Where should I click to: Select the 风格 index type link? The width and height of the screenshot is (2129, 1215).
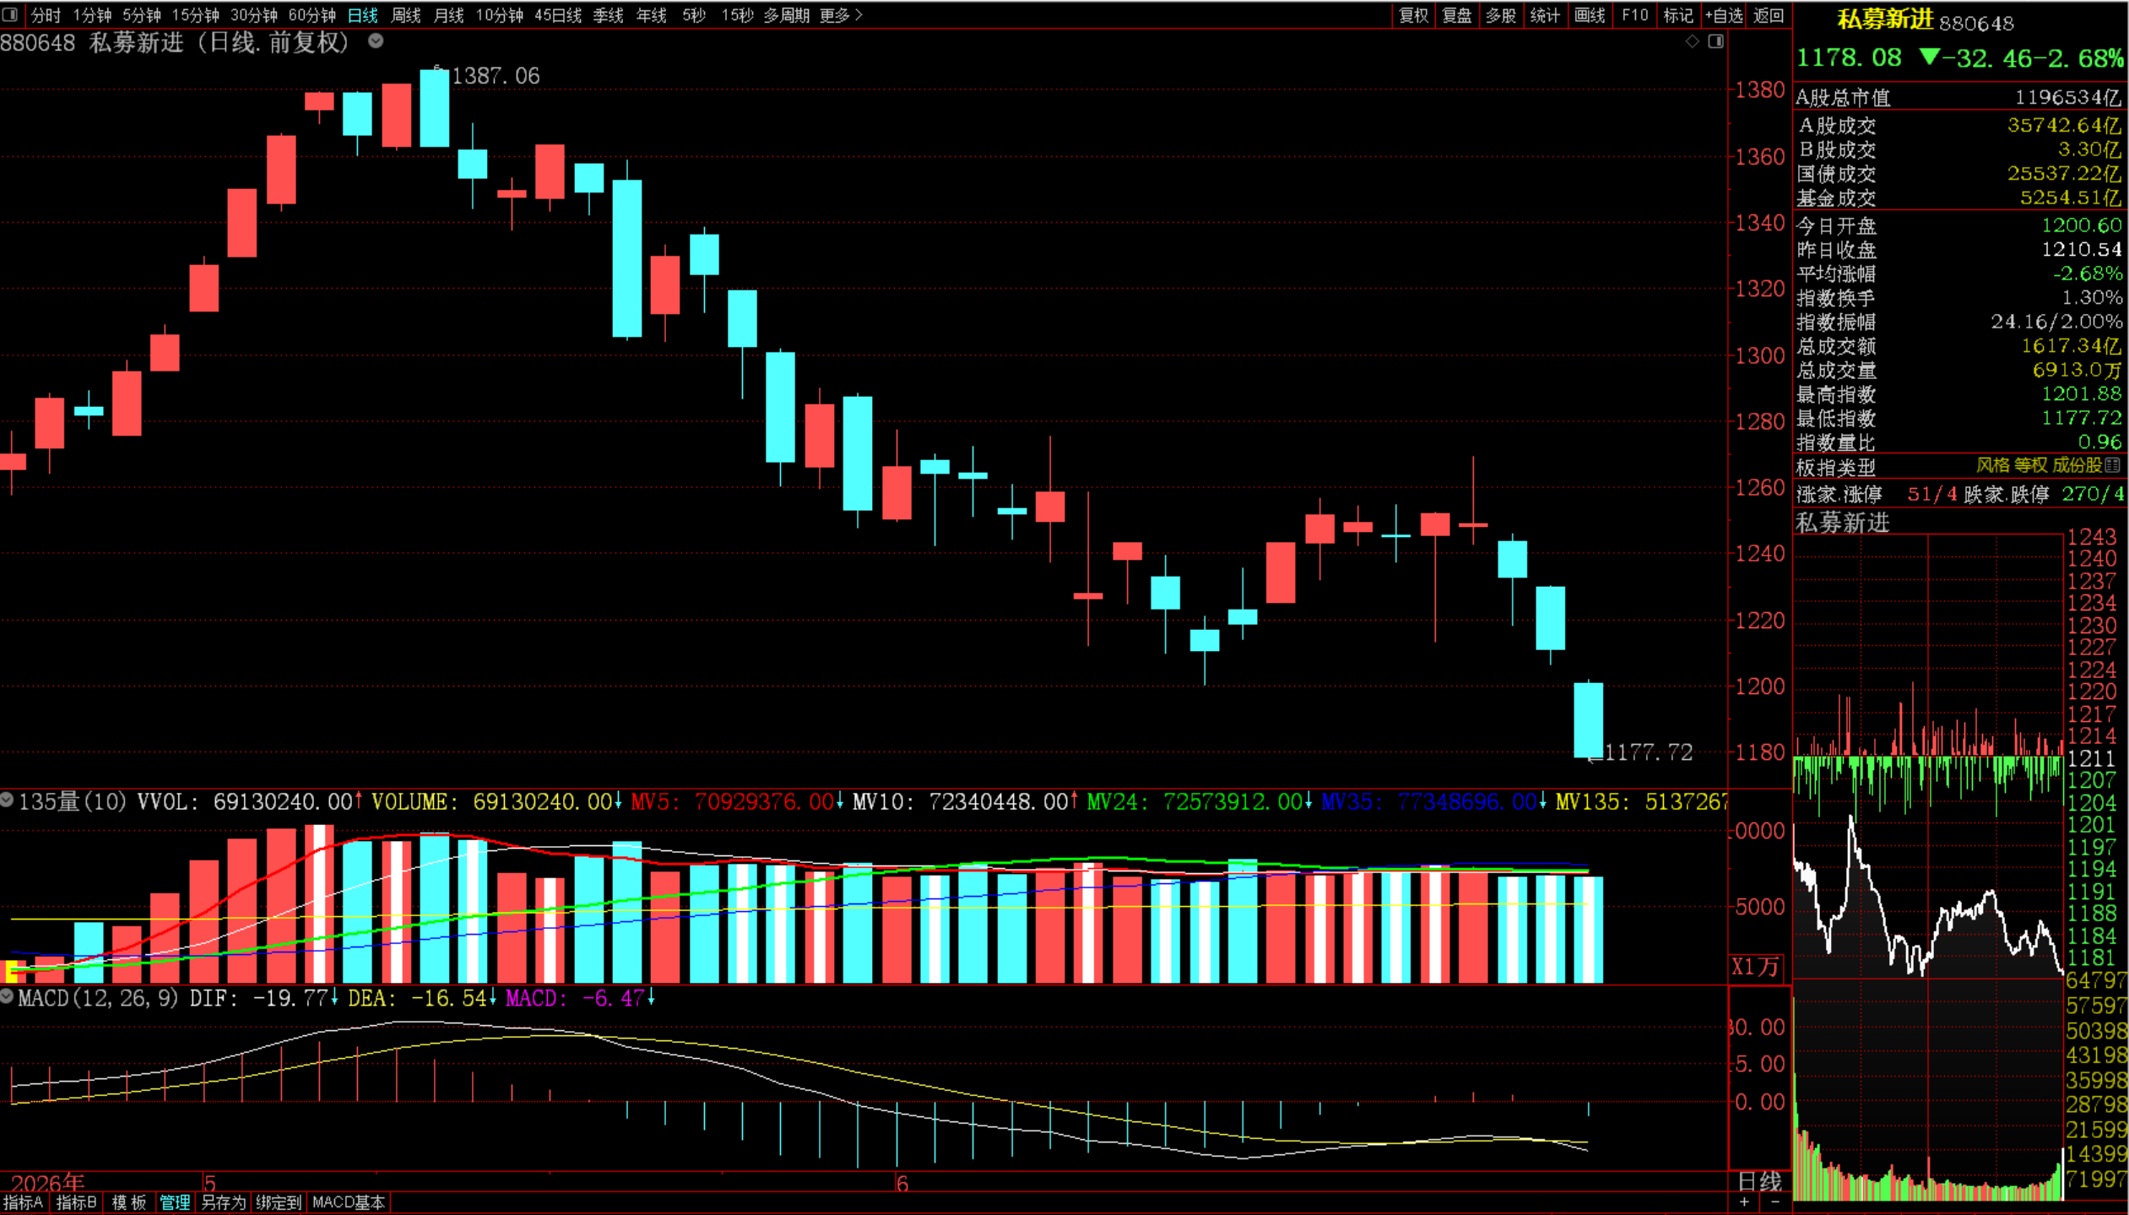click(x=1993, y=465)
